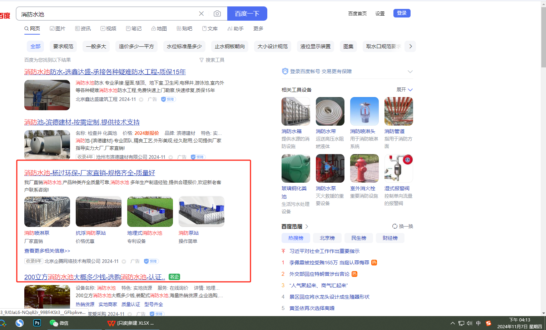Image resolution: width=546 pixels, height=330 pixels.
Task: Open hot topic 景区回应将水龙头设计成生殖器形状
Action: pos(329,297)
